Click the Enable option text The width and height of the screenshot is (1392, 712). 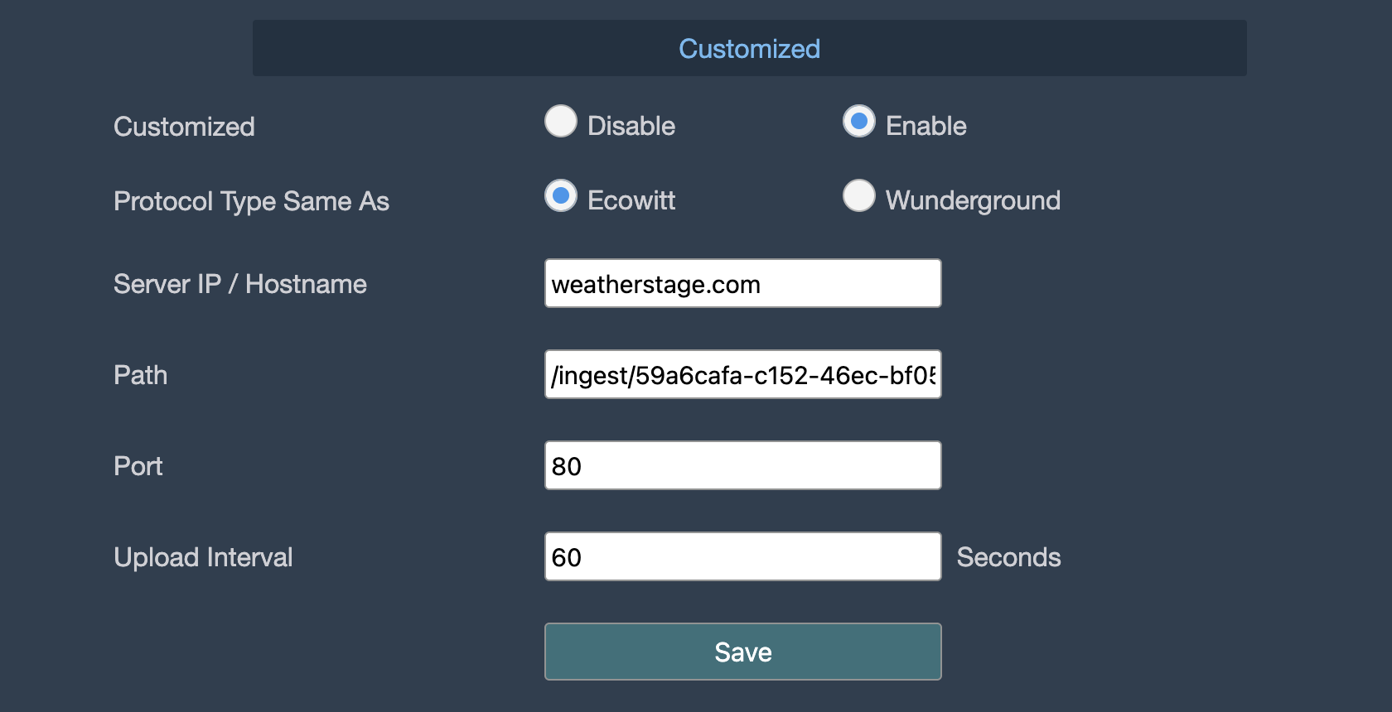pyautogui.click(x=926, y=125)
